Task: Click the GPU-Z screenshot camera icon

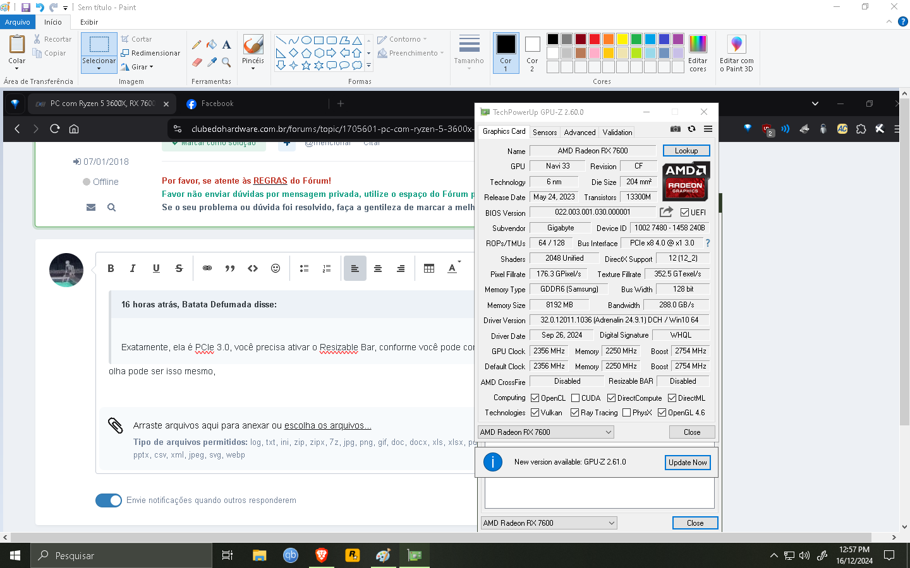Action: click(676, 129)
